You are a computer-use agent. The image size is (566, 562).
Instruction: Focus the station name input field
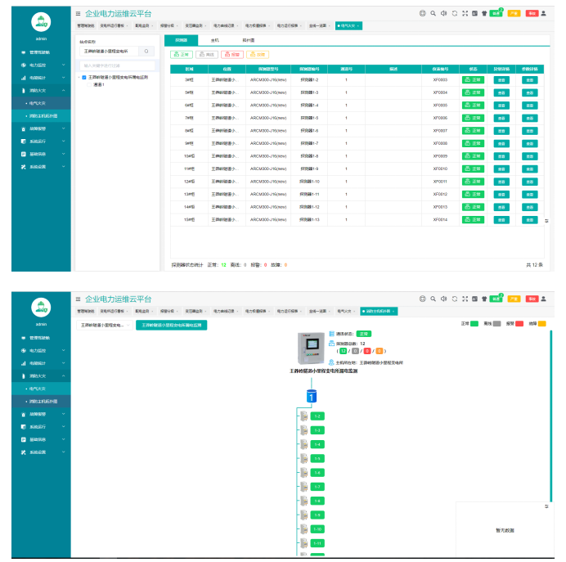click(x=110, y=52)
